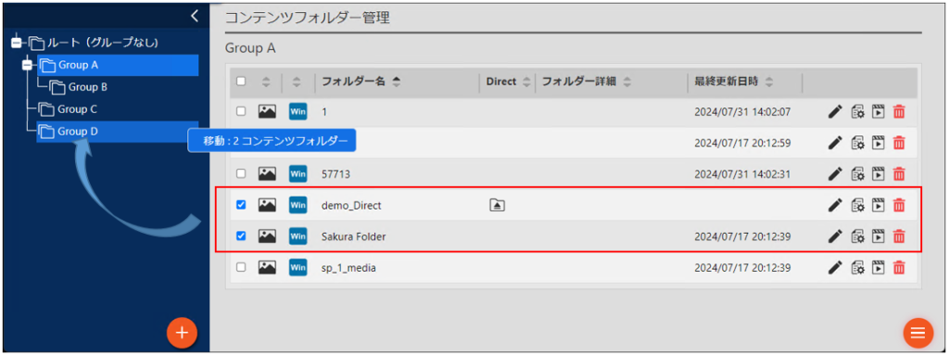Check the select-all checkbox in the table header
Screen dimensions: 949x356
pyautogui.click(x=241, y=82)
